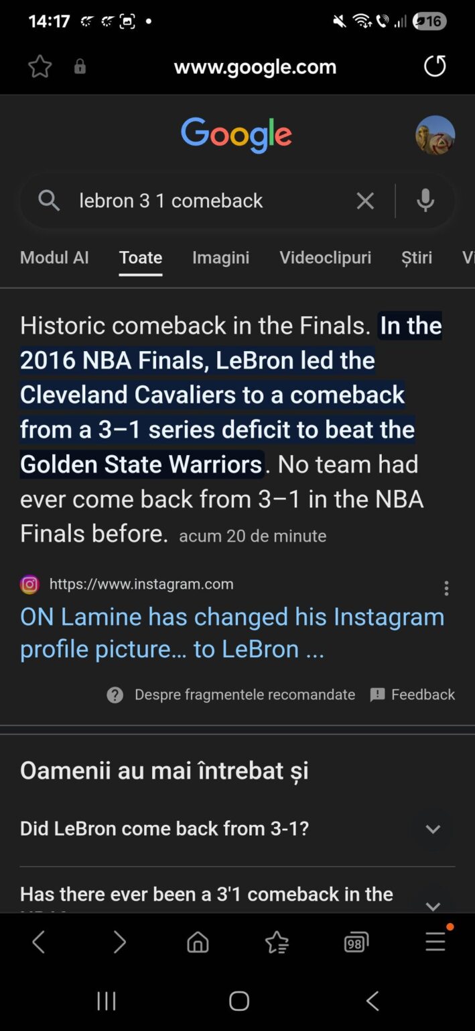Expand the question 'Did LeBron come back from 3-1?'

432,829
